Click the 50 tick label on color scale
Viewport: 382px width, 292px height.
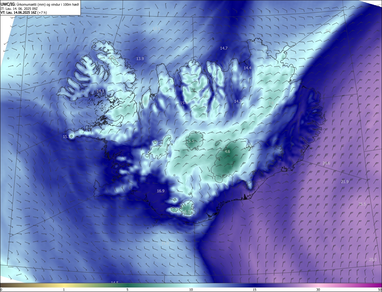(380, 290)
